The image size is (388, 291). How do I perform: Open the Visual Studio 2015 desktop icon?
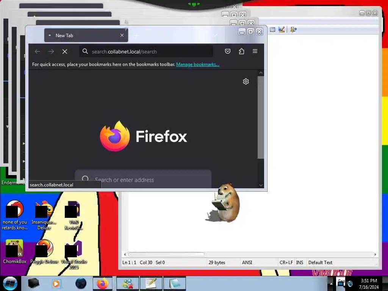coord(74,255)
